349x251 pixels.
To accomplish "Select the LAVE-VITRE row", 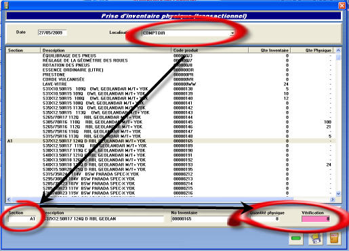I will coord(171,84).
